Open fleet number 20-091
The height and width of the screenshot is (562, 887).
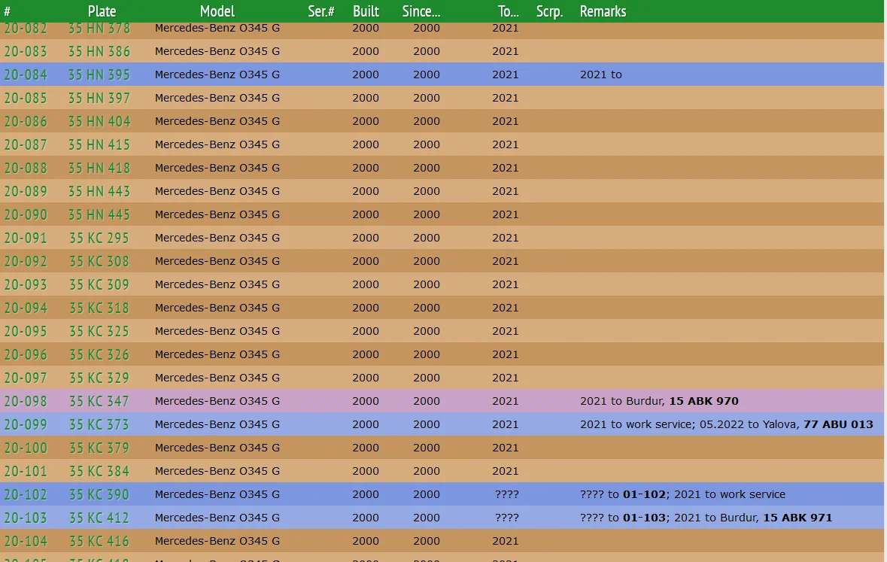(26, 238)
